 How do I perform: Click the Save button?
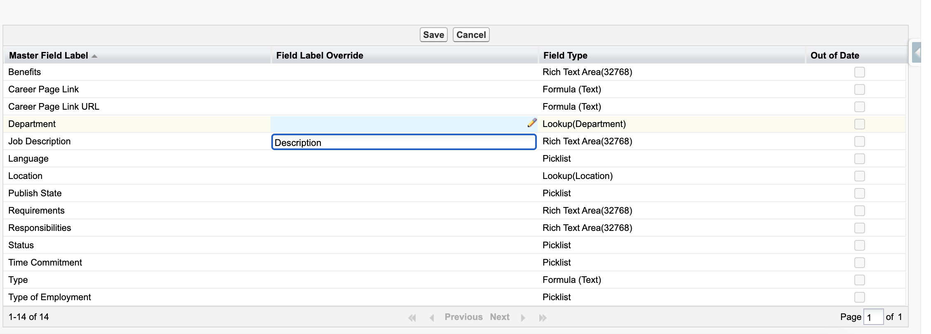[433, 35]
